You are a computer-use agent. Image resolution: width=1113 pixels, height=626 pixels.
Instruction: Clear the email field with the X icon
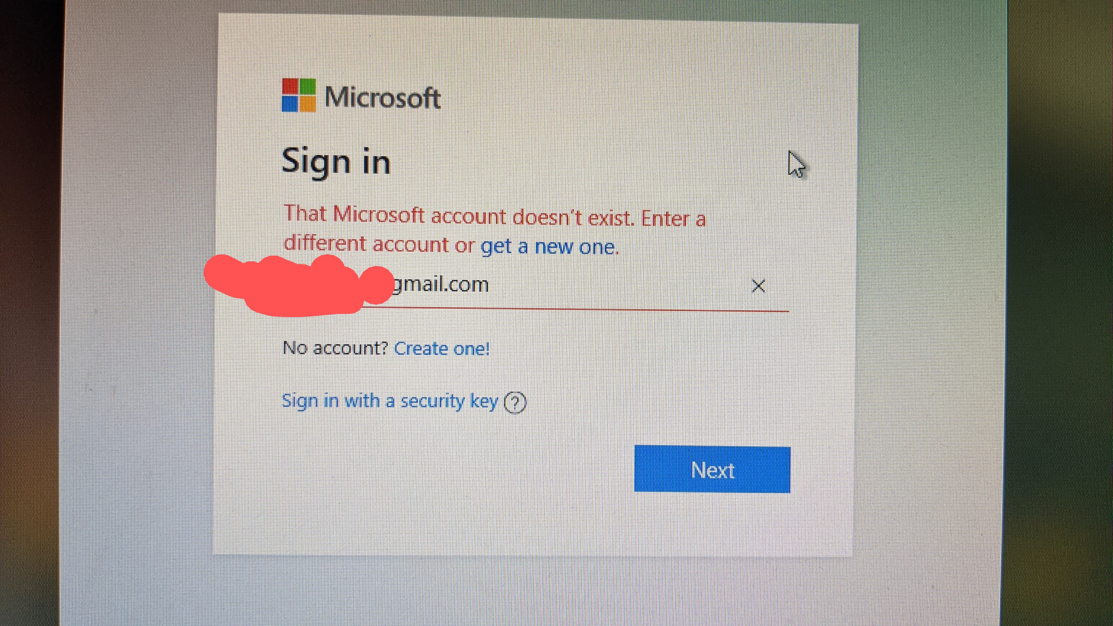pyautogui.click(x=758, y=286)
